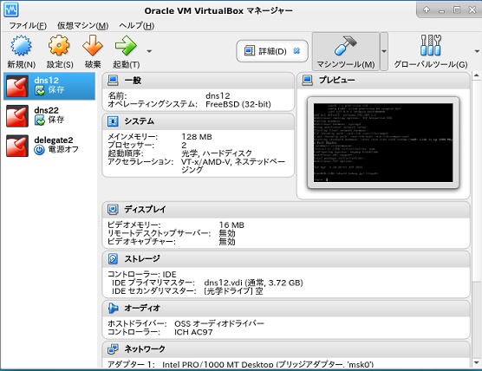Open グローバルツール(G) global tools icon

[x=430, y=45]
